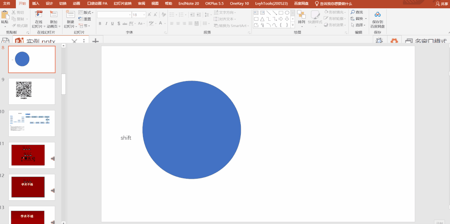Toggle bold formatting
This screenshot has height=224, width=450.
100,24
